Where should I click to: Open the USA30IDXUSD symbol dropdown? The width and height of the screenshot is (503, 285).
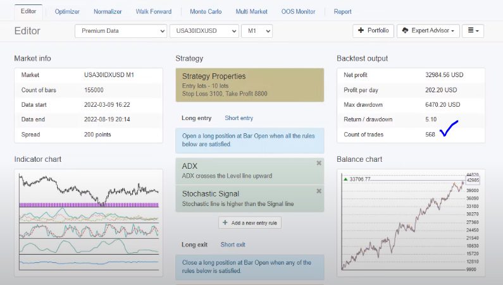coord(204,31)
